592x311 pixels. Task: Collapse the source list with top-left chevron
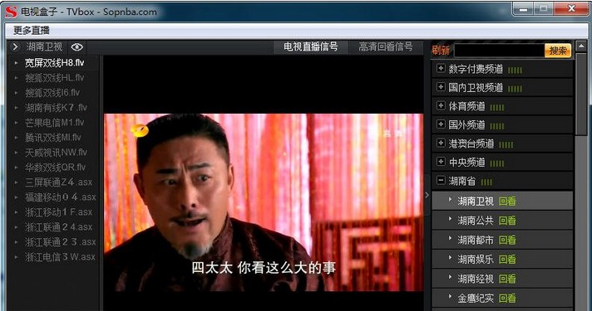pyautogui.click(x=15, y=47)
